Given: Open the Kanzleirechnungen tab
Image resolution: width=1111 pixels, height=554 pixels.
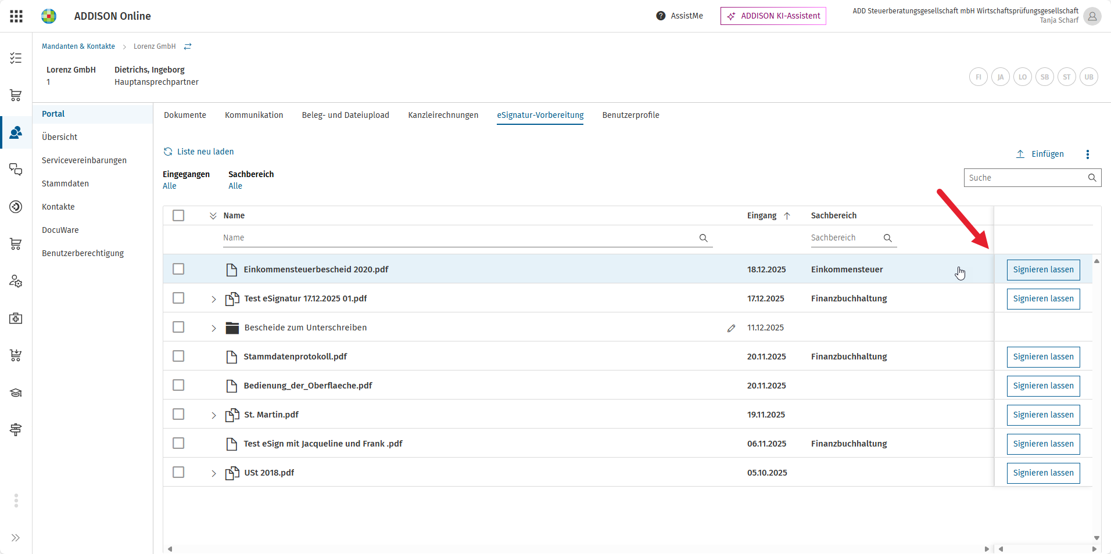Looking at the screenshot, I should [x=443, y=115].
